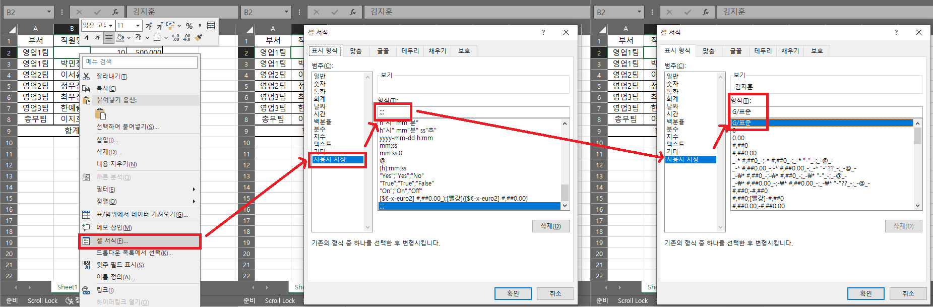Image resolution: width=933 pixels, height=307 pixels.
Task: Click the formula bar cancel X in leftmost pane
Action: tap(79, 12)
